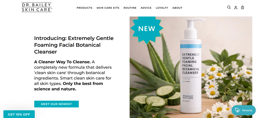This screenshot has height=118, width=258.
Task: Click the price tag icon in Rewards widget
Action: click(x=237, y=110)
